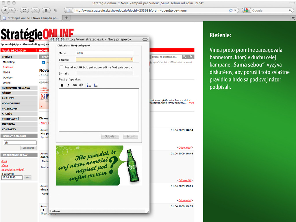The image size is (296, 222).
Task: Open the HOME menu item
Action: coord(43,50)
